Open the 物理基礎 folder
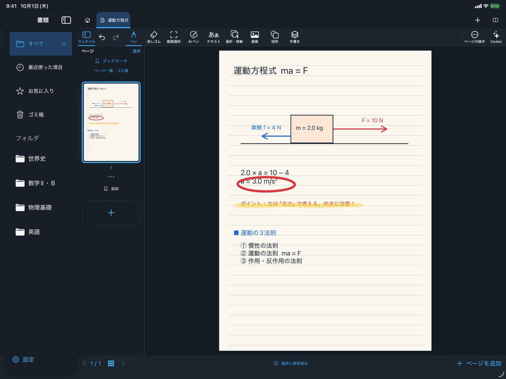506x379 pixels. pos(41,207)
